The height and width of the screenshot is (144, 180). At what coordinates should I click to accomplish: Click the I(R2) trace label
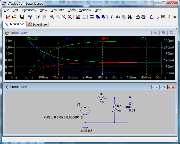106,38
